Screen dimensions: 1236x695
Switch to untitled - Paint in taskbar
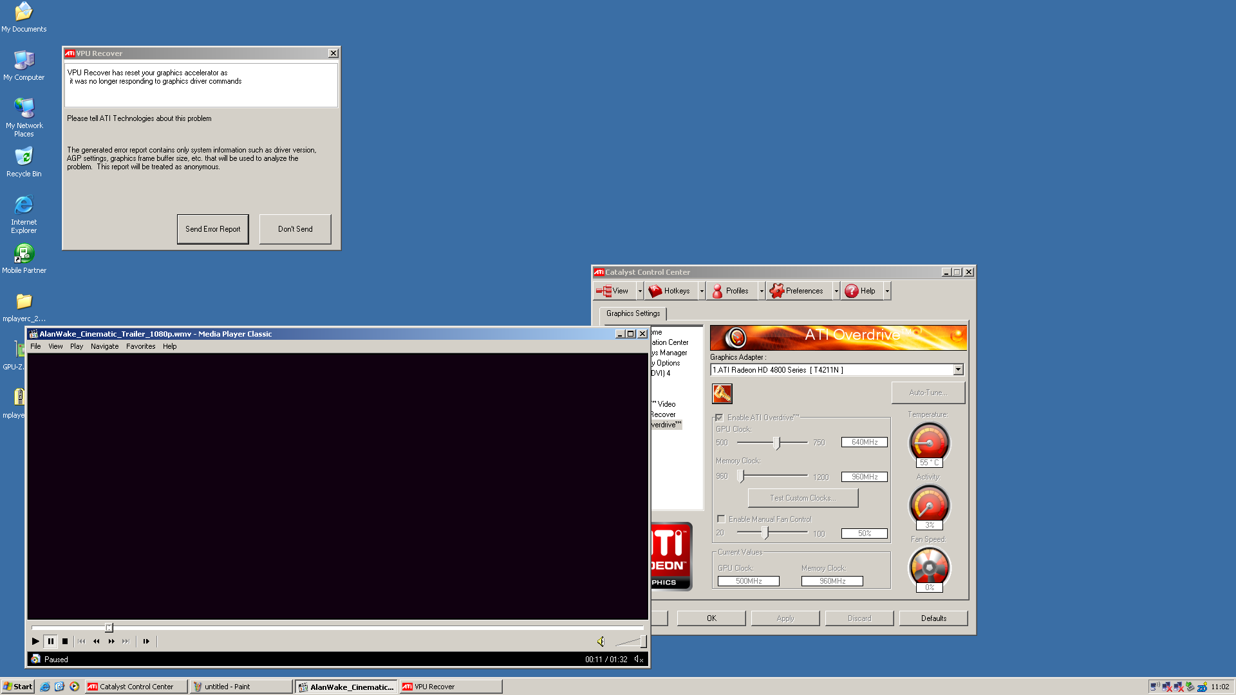tap(240, 687)
